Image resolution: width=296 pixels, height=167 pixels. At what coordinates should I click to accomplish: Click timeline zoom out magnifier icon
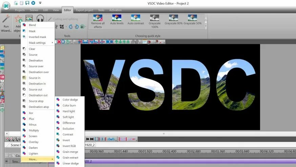pyautogui.click(x=12, y=139)
